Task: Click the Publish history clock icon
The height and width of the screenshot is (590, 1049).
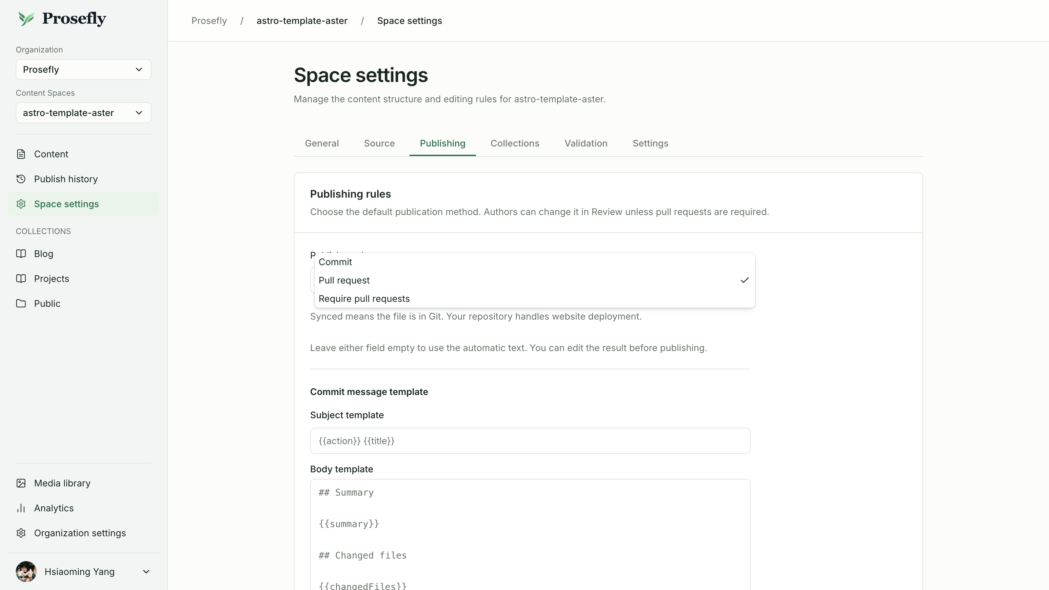Action: click(21, 179)
